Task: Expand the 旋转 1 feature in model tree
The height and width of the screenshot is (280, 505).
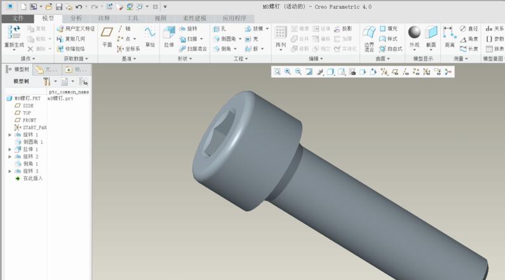Action: (10, 135)
